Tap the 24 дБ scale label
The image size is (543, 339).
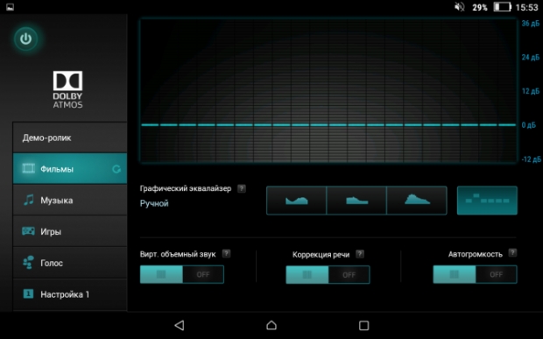[x=531, y=57]
